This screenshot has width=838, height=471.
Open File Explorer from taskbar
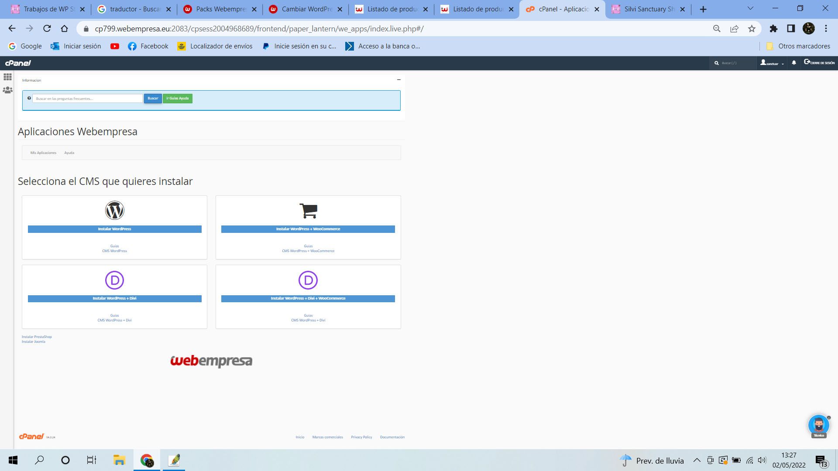[x=119, y=460]
